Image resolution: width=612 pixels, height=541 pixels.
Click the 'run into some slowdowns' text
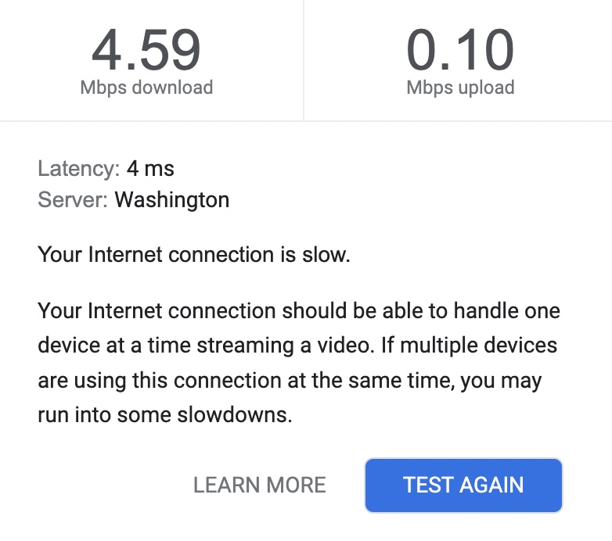(x=164, y=416)
